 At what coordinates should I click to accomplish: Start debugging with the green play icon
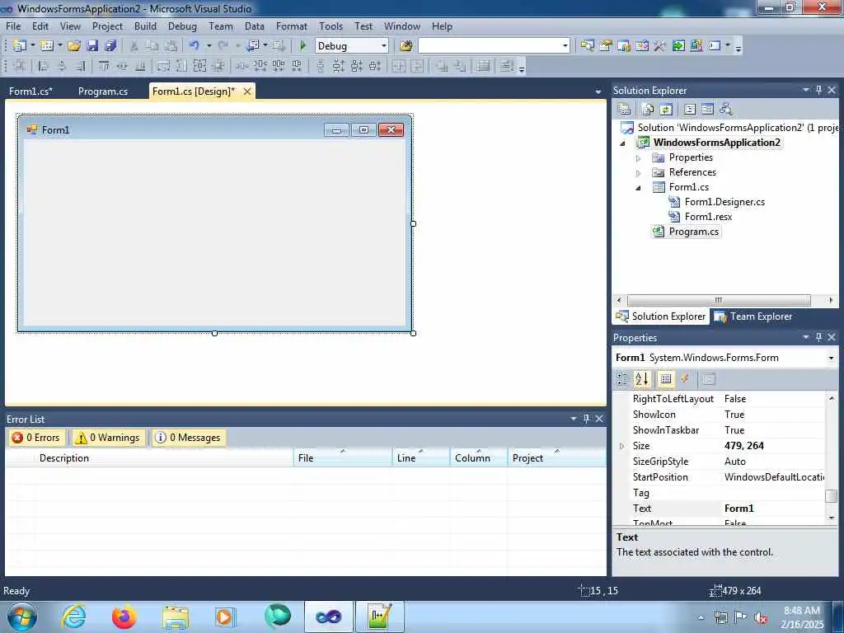click(302, 46)
